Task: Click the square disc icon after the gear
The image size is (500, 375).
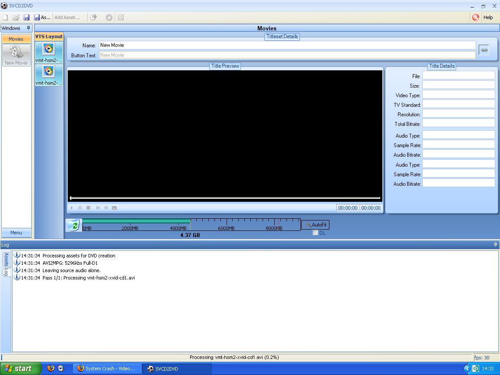Action: coord(121,17)
